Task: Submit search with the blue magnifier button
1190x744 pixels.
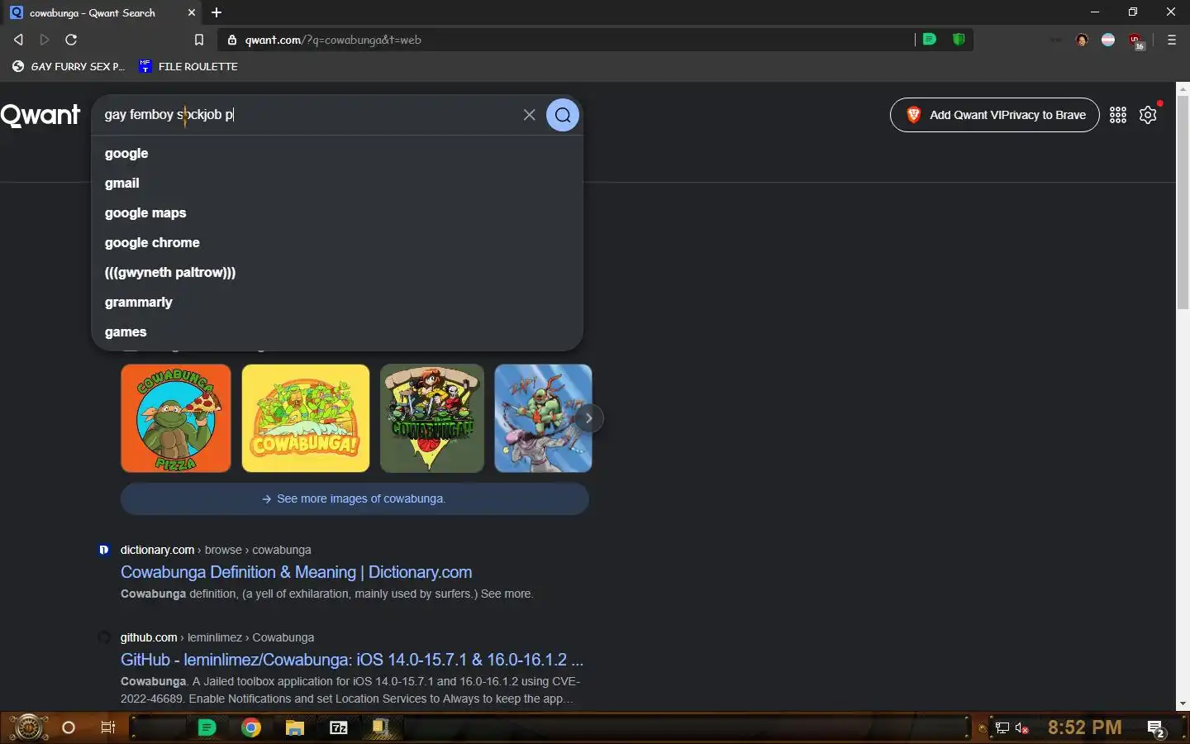Action: point(563,115)
